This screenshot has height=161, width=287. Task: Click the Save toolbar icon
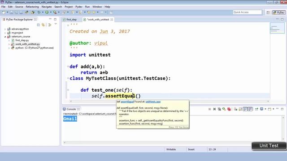tap(11, 13)
